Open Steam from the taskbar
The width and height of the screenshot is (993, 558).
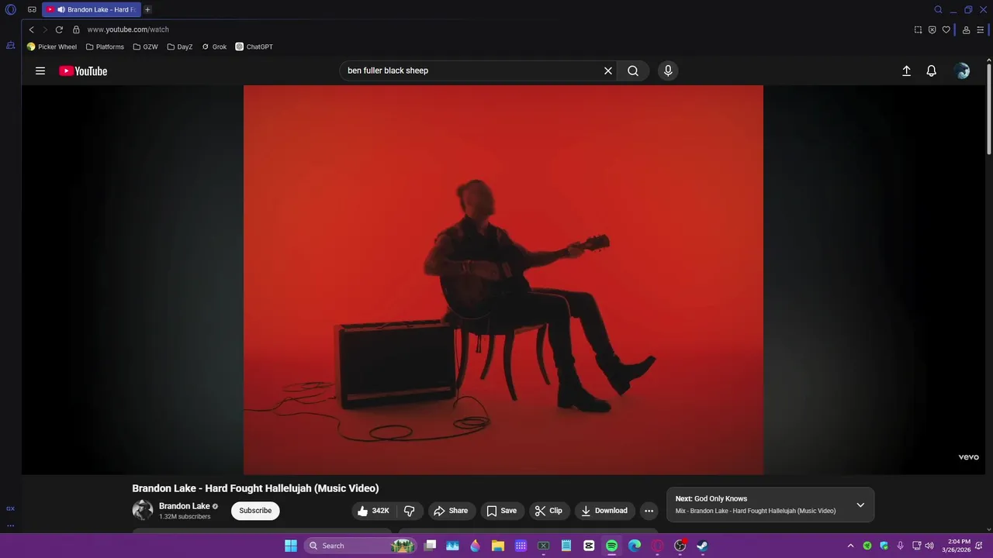point(702,546)
